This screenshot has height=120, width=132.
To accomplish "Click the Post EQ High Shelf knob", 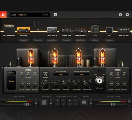I will pyautogui.click(x=124, y=85).
